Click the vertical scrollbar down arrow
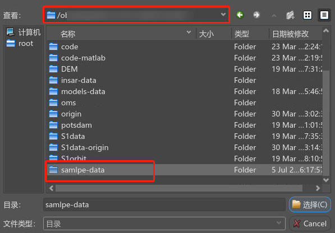 coord(326,180)
